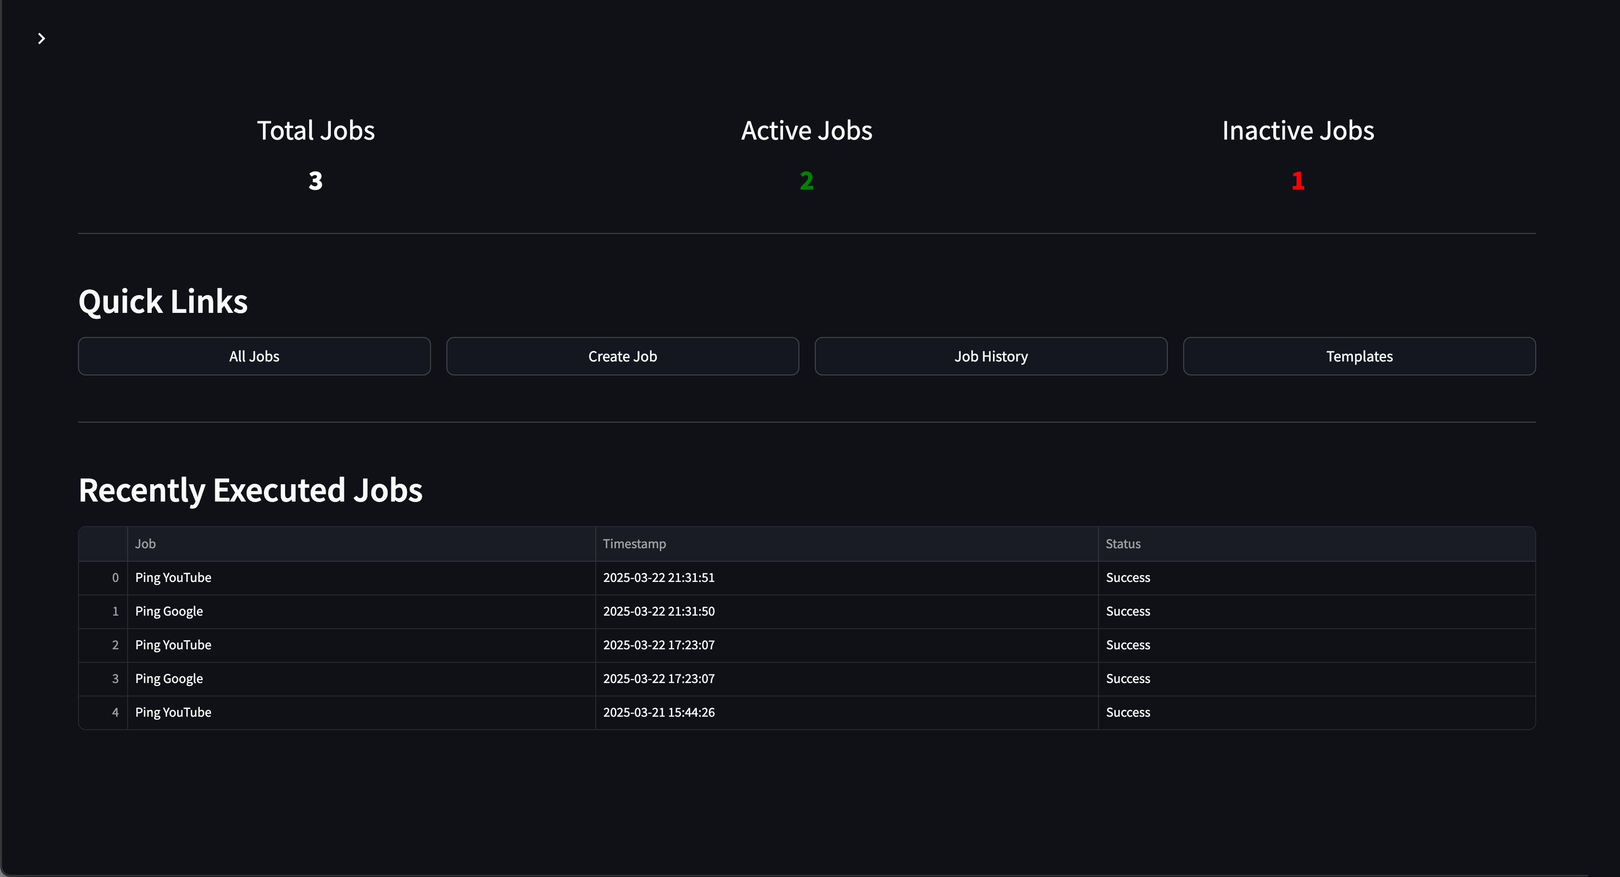Screen dimensions: 1620x877
Task: Click the green Active Jobs count
Action: click(x=806, y=181)
